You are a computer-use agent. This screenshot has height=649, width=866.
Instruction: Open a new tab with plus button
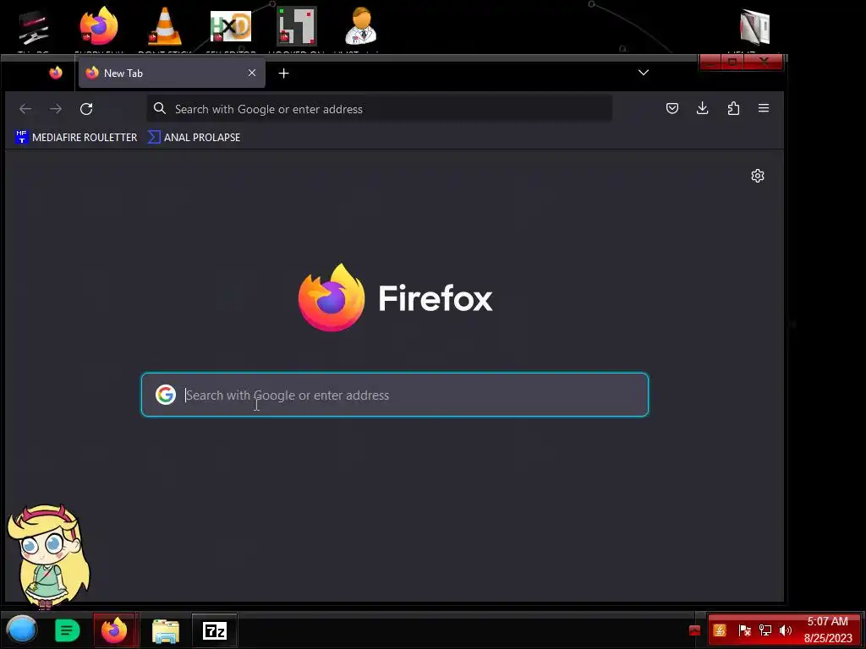point(284,73)
